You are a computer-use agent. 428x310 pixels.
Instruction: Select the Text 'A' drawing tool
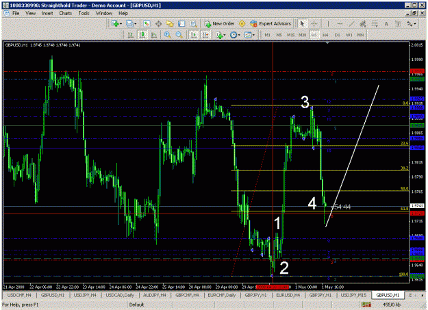pyautogui.click(x=386, y=24)
